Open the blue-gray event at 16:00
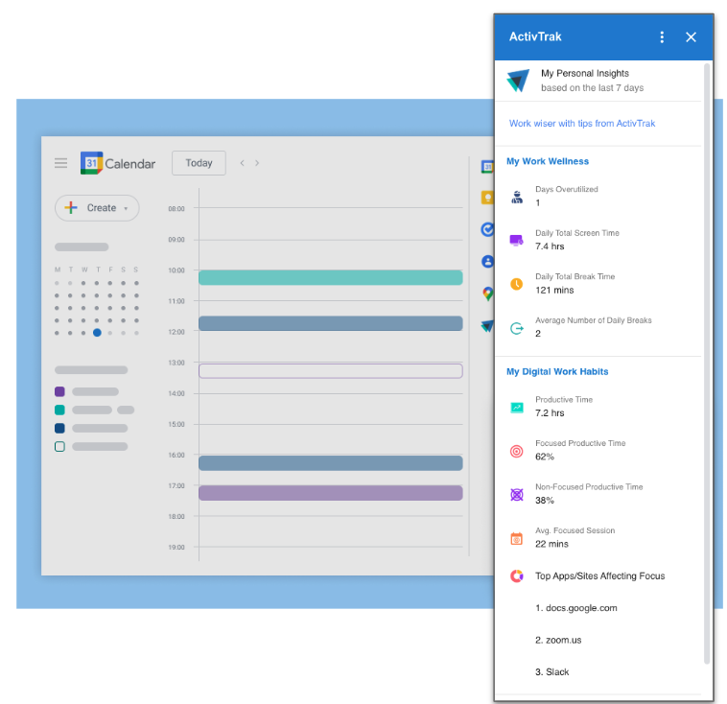 point(331,463)
